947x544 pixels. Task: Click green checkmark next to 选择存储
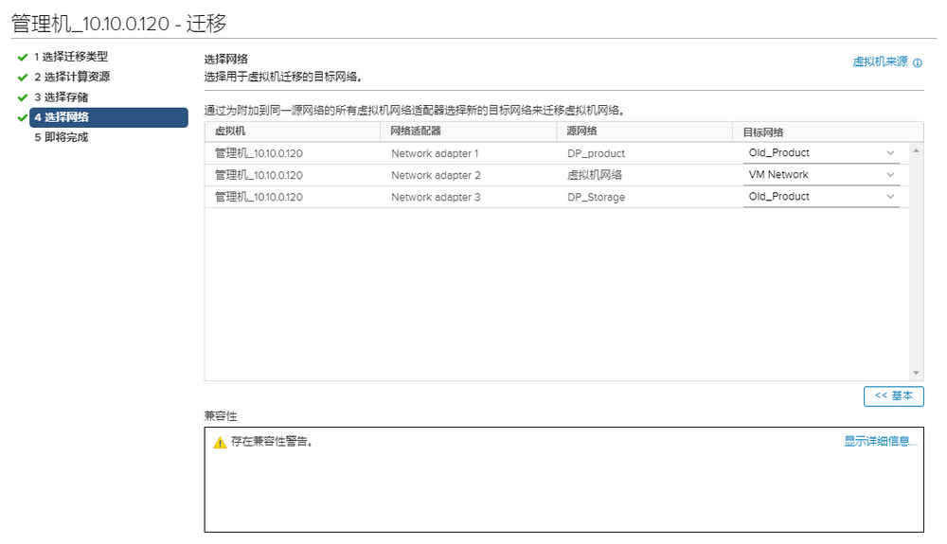pyautogui.click(x=22, y=97)
